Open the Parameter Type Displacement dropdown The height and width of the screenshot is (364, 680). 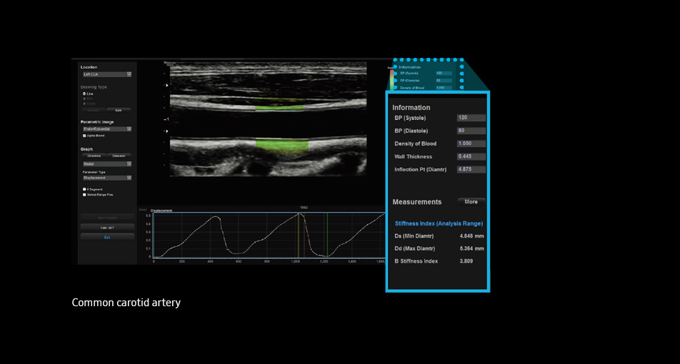107,178
